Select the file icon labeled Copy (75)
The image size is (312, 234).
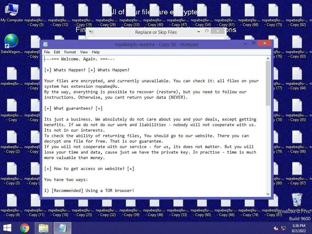click(273, 15)
